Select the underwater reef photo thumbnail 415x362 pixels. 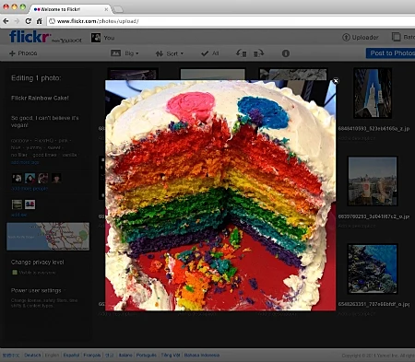373,269
